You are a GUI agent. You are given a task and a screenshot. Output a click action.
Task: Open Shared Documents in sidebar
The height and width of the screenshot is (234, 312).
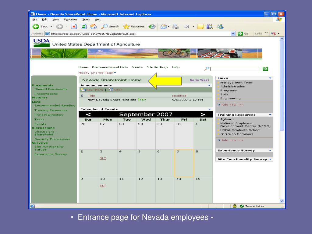[51, 89]
